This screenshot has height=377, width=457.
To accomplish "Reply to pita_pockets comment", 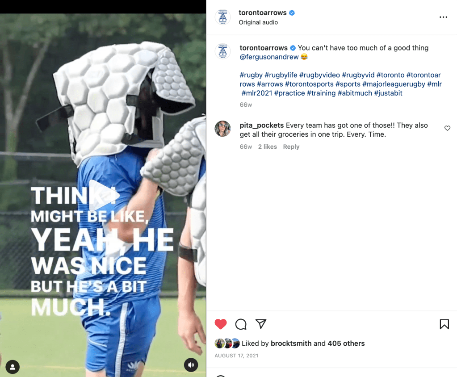I will 291,147.
